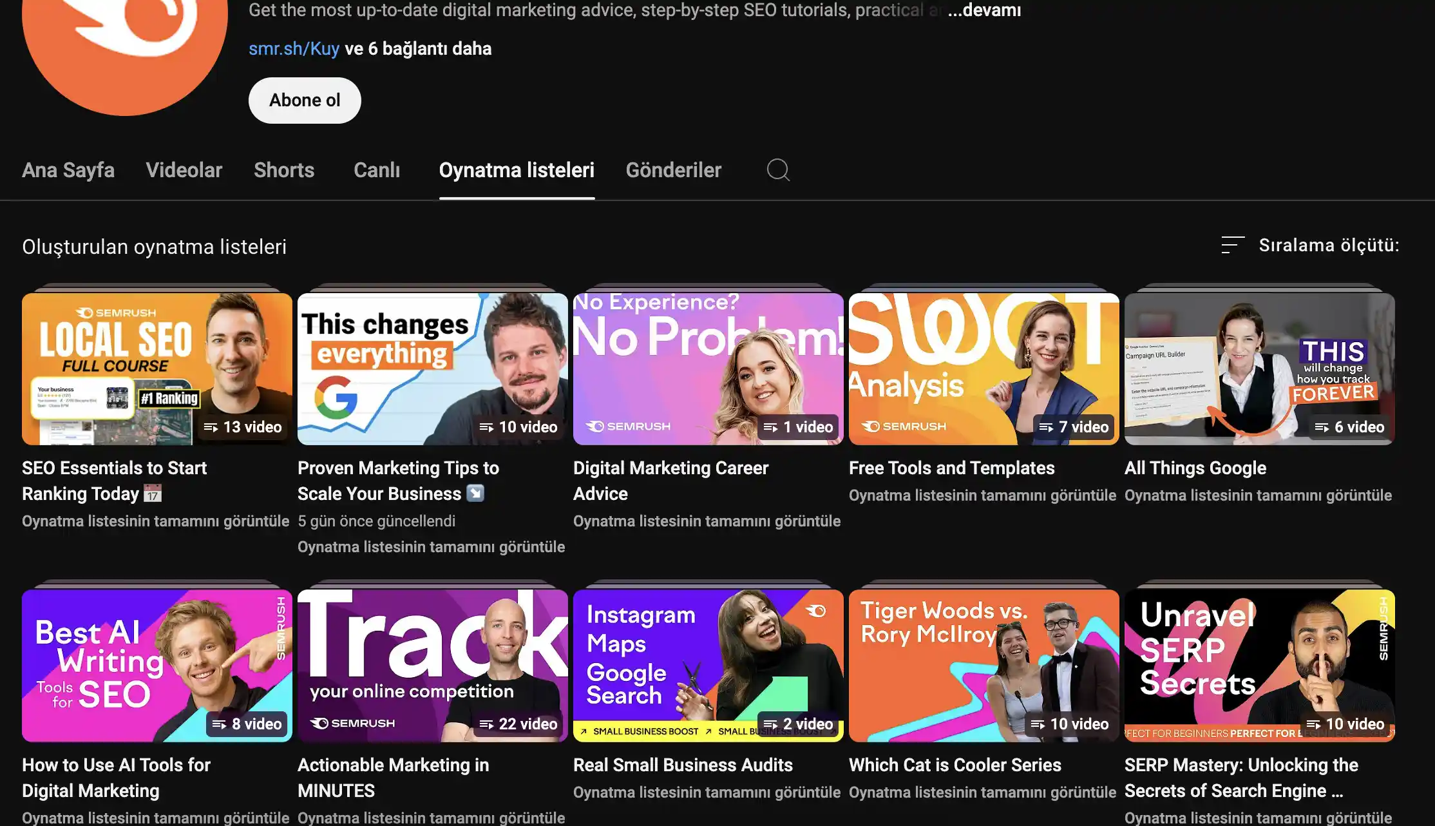This screenshot has width=1435, height=826.
Task: Open the 'No Experience? No Problem' thumbnail
Action: (708, 369)
